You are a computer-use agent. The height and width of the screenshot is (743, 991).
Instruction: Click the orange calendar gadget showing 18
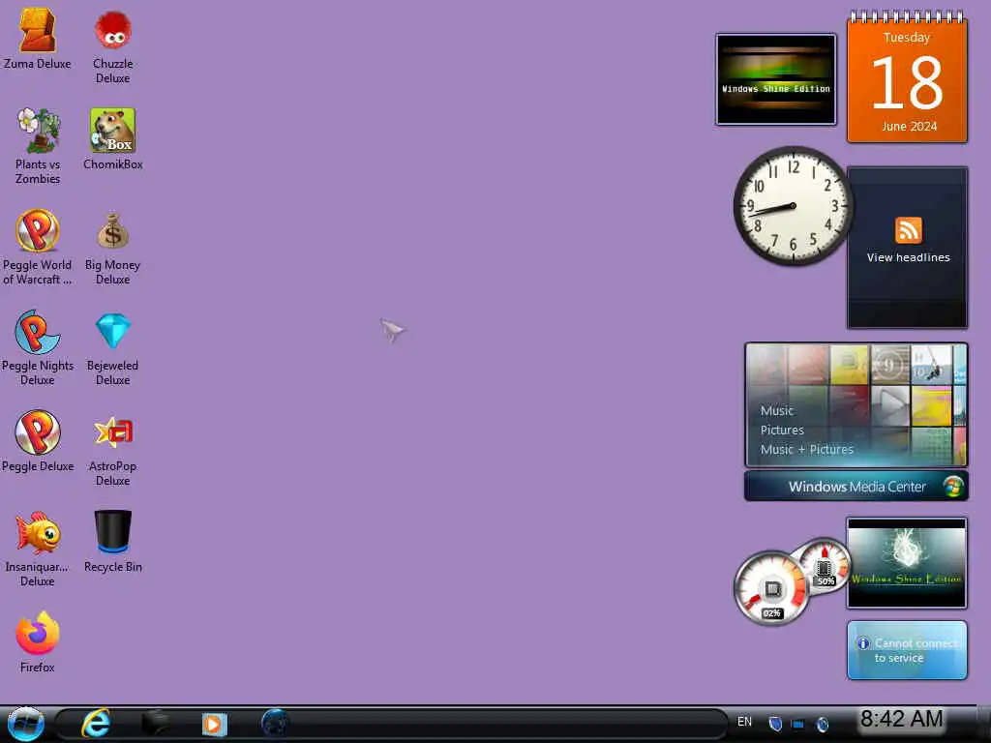click(x=907, y=77)
